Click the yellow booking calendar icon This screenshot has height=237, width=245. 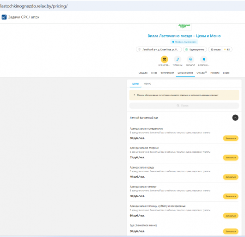pyautogui.click(x=165, y=59)
